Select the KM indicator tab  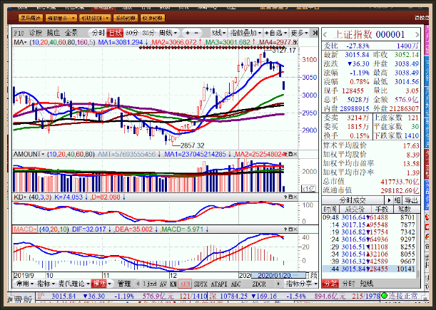pyautogui.click(x=173, y=284)
